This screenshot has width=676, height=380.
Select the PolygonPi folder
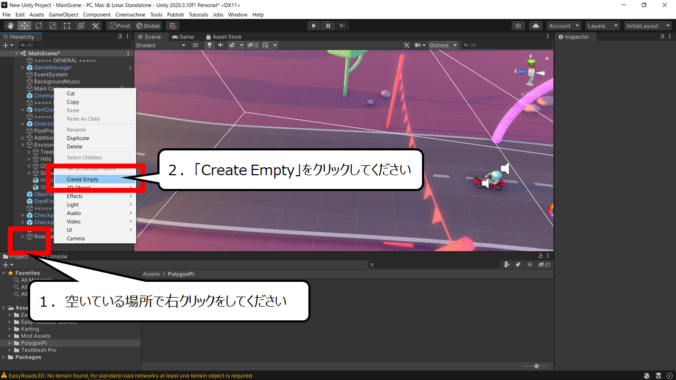(x=34, y=343)
